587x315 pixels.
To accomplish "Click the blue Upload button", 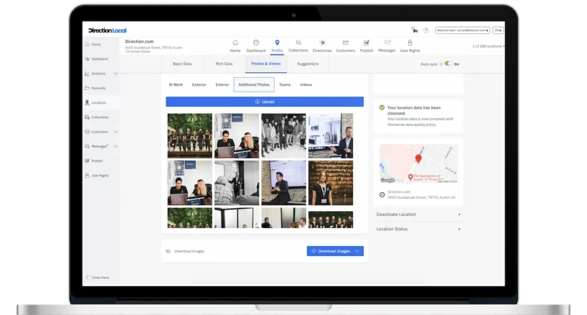I will [x=264, y=101].
